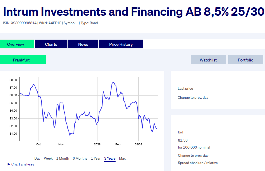Click the triangle icon beside Chart analyses
Viewport: 265px width, 171px height.
9,164
